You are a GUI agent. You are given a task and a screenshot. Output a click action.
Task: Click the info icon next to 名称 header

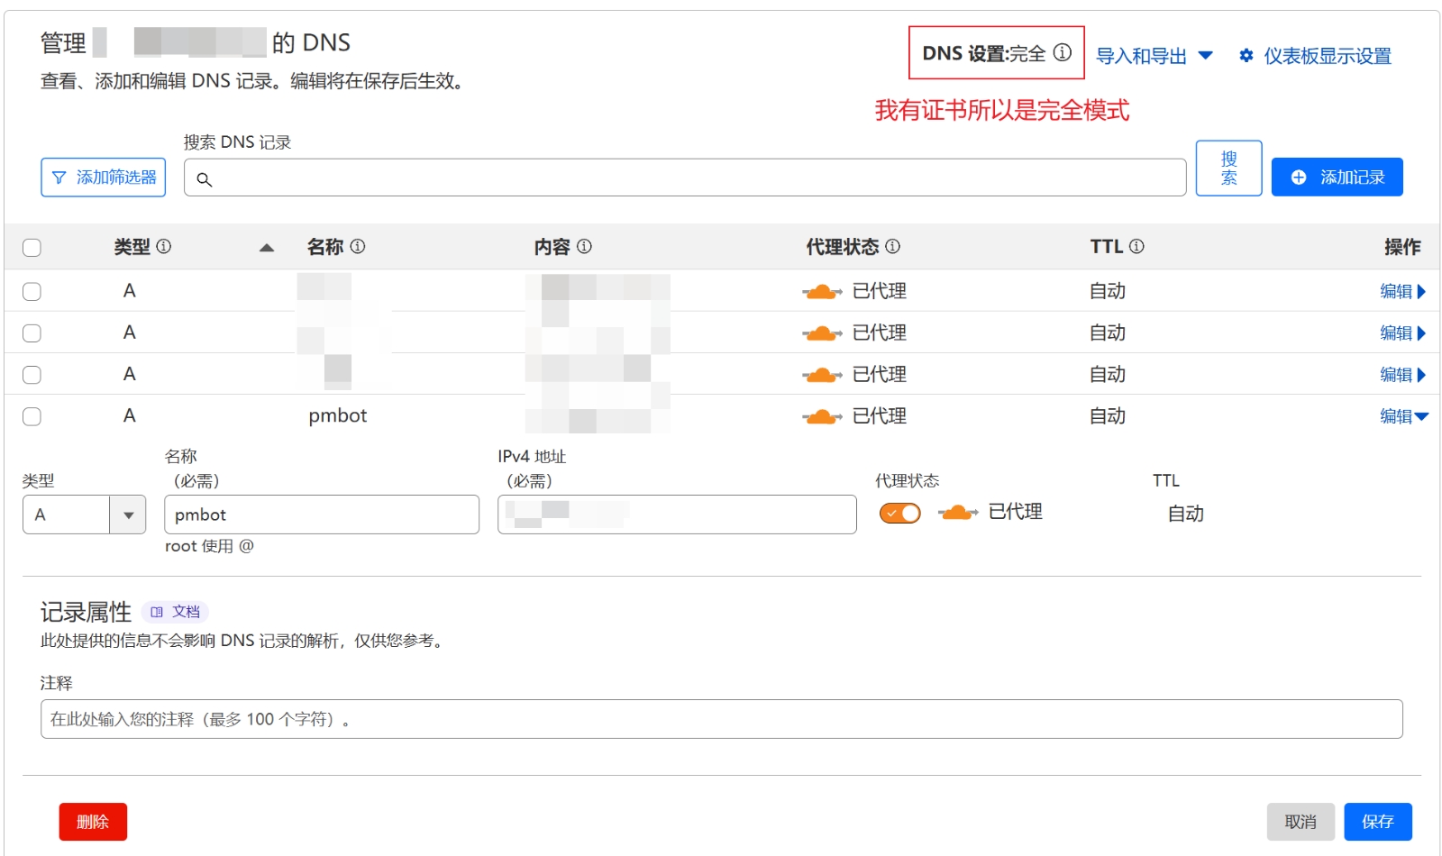pos(358,246)
